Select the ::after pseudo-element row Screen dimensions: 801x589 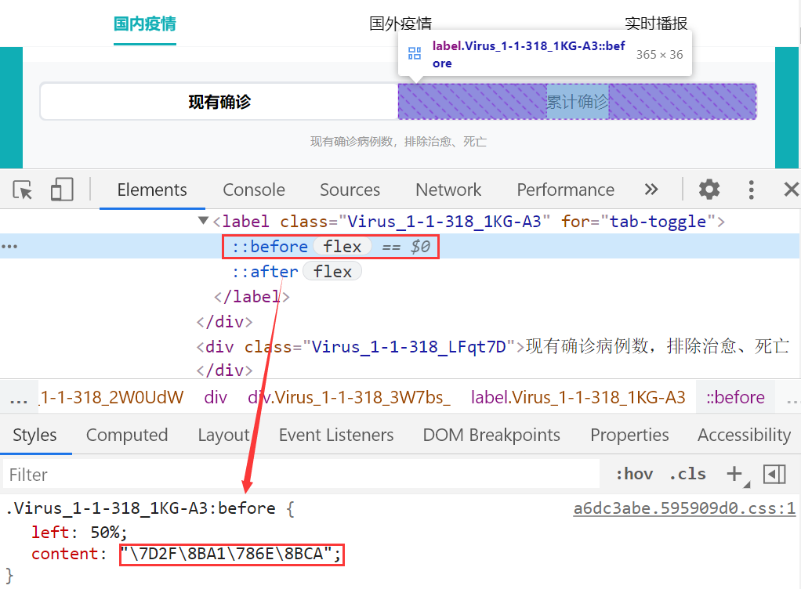coord(265,272)
